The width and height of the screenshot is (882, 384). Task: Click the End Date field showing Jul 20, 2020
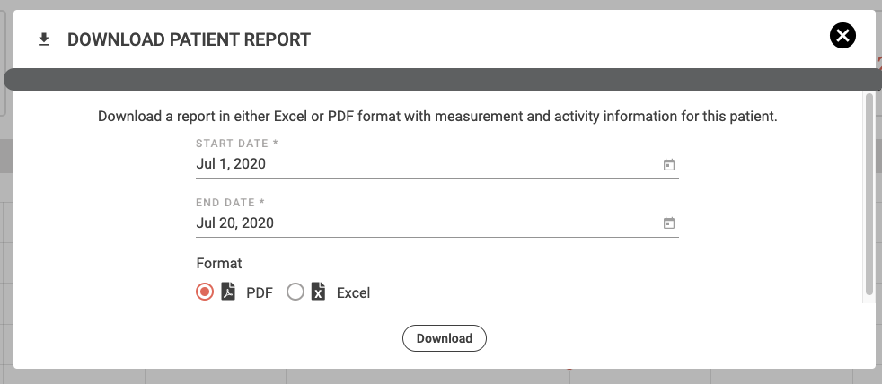422,223
